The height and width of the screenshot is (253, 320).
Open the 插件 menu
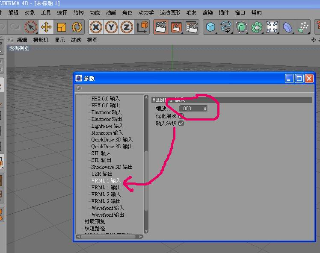pos(224,13)
